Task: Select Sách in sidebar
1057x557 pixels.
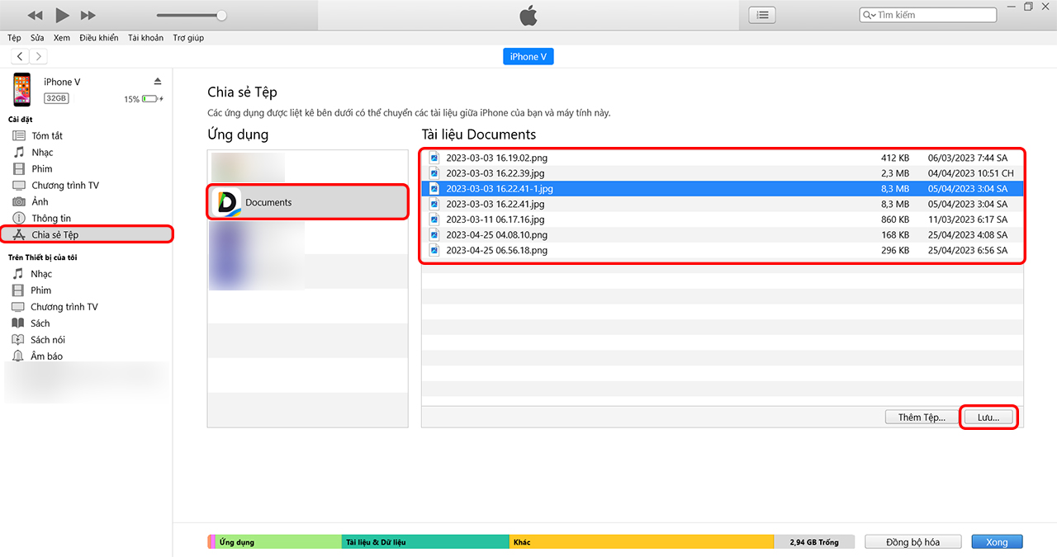Action: 40,323
